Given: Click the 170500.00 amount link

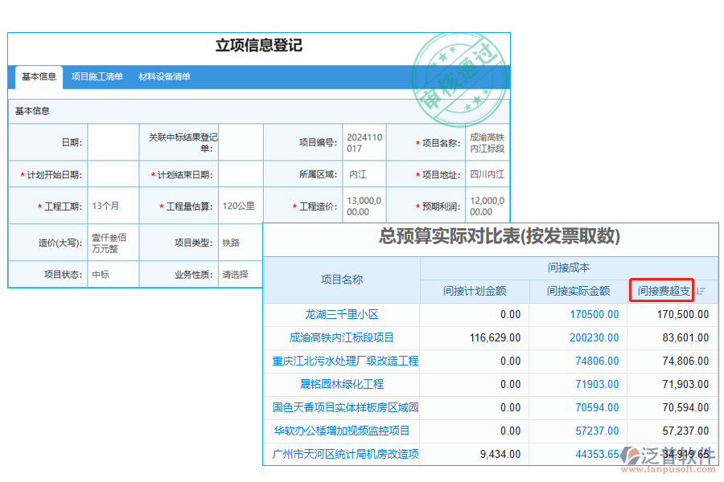Looking at the screenshot, I should 594,314.
